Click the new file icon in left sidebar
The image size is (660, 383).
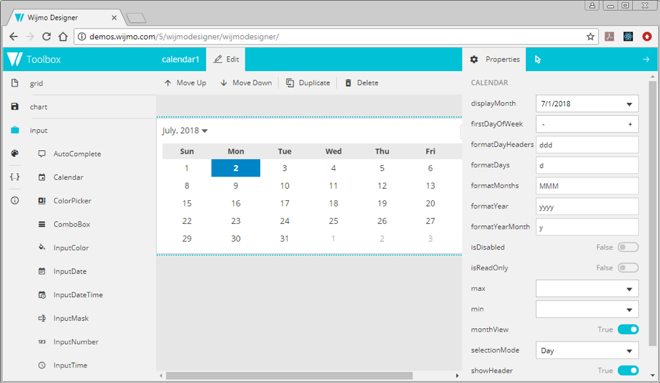tap(15, 83)
